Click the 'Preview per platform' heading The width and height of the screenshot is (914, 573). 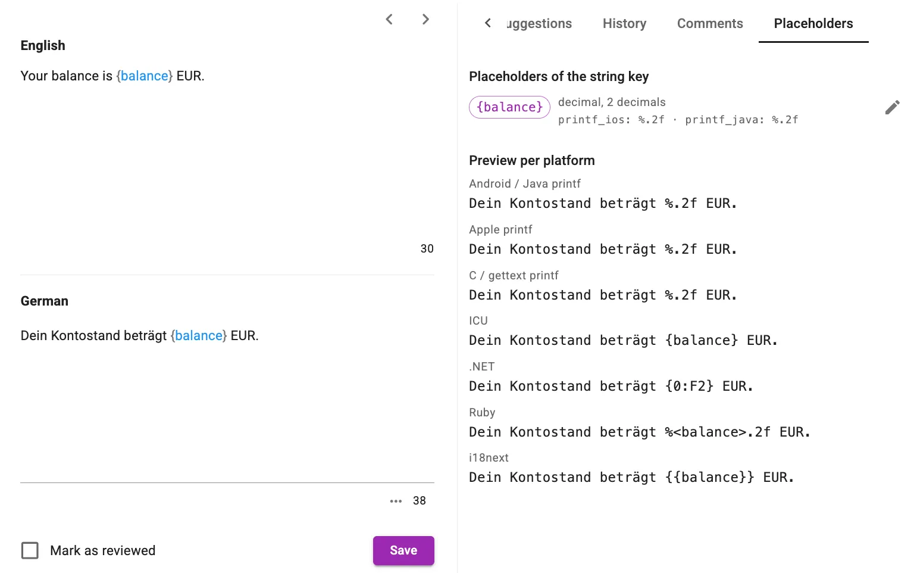pyautogui.click(x=532, y=161)
